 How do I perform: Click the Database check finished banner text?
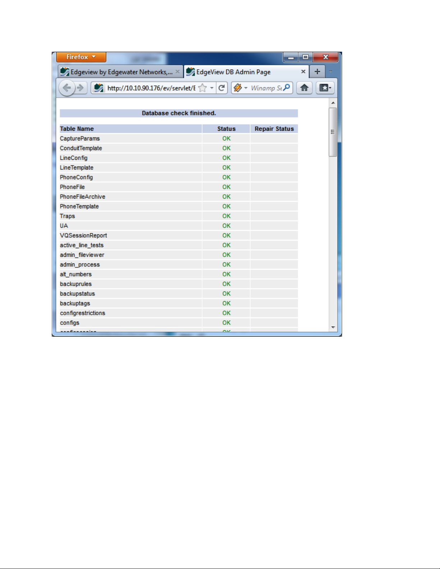pyautogui.click(x=179, y=113)
